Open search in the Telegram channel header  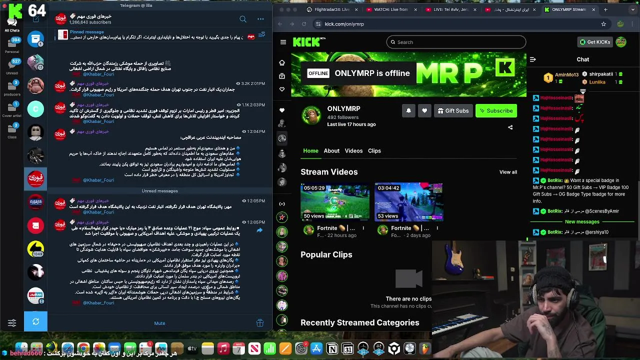click(x=243, y=19)
